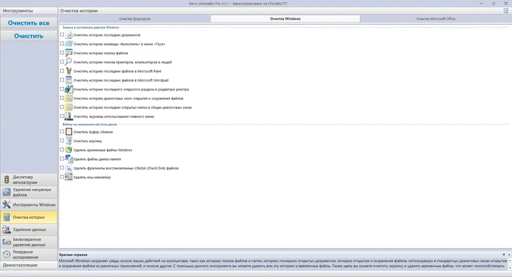Open Резервное копирование via clock icon
This screenshot has height=277, width=512.
pos(6,254)
